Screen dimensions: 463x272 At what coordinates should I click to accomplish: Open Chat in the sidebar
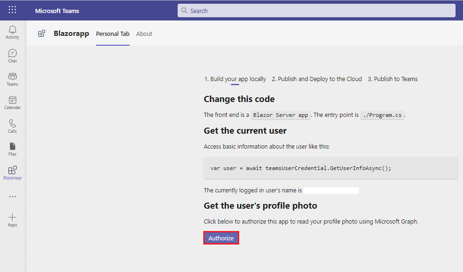pyautogui.click(x=13, y=56)
